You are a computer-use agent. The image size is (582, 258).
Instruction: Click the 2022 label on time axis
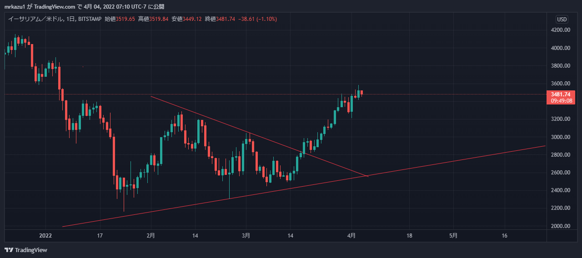tap(45, 236)
